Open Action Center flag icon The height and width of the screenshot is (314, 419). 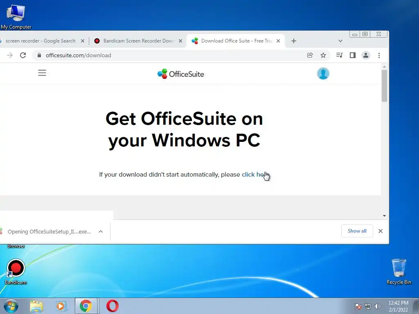[358, 306]
